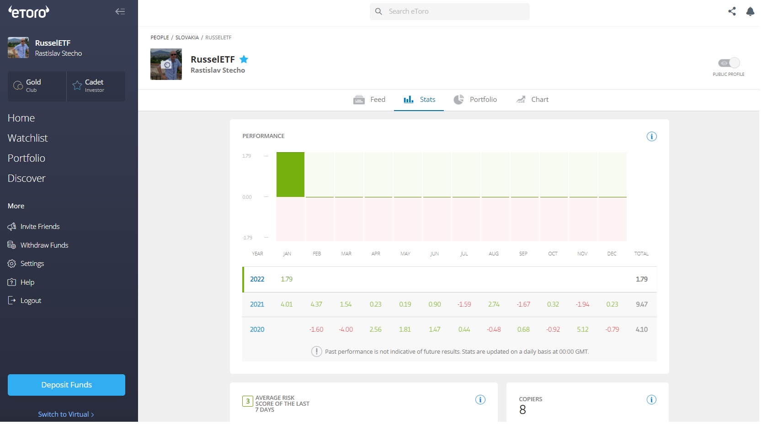Open the notifications bell
This screenshot has height=435, width=767.
click(x=750, y=11)
